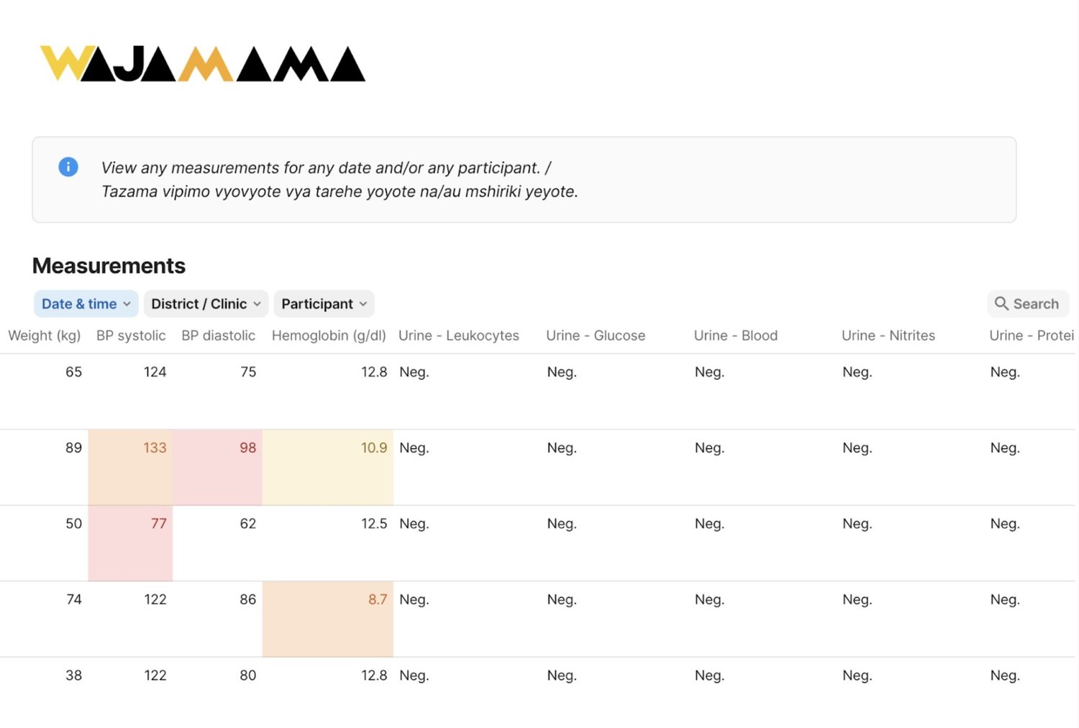This screenshot has height=728, width=1079.
Task: Click the Hemoglobin (g/dl) column header
Action: (x=329, y=335)
